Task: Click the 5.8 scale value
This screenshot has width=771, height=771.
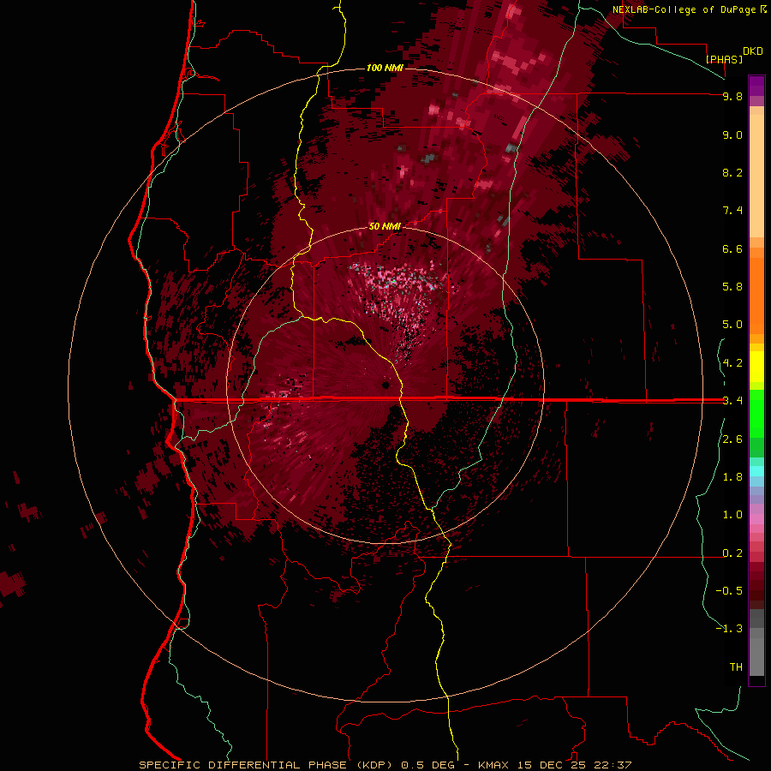Action: [732, 287]
